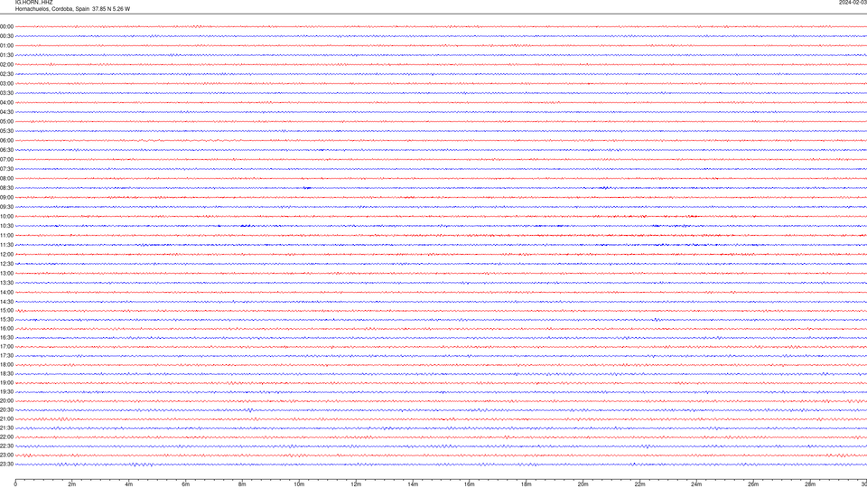Click the '2m' tick label on time axis
This screenshot has width=867, height=488.
[72, 484]
